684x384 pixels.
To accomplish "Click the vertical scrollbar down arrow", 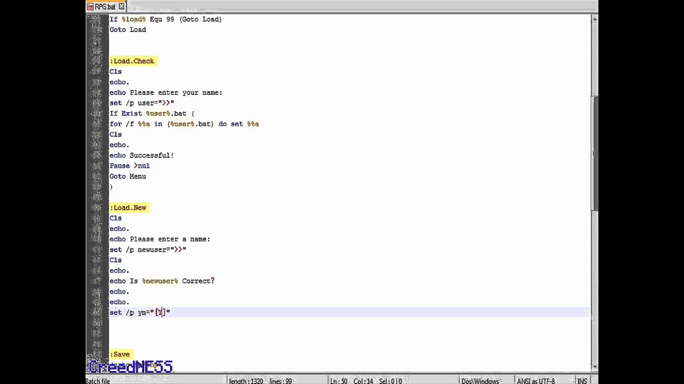I will coord(594,366).
